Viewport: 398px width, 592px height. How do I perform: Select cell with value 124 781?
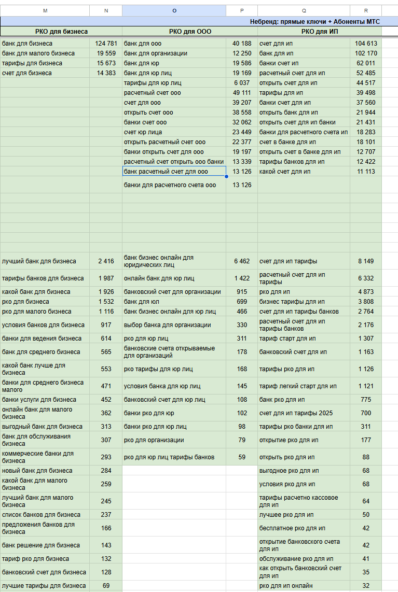click(106, 44)
